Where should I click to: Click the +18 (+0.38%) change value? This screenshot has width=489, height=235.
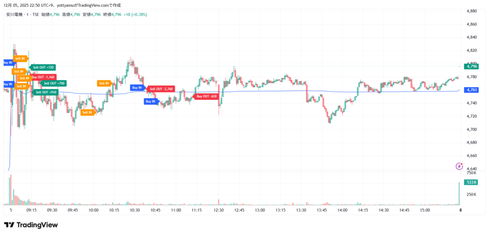(x=135, y=14)
